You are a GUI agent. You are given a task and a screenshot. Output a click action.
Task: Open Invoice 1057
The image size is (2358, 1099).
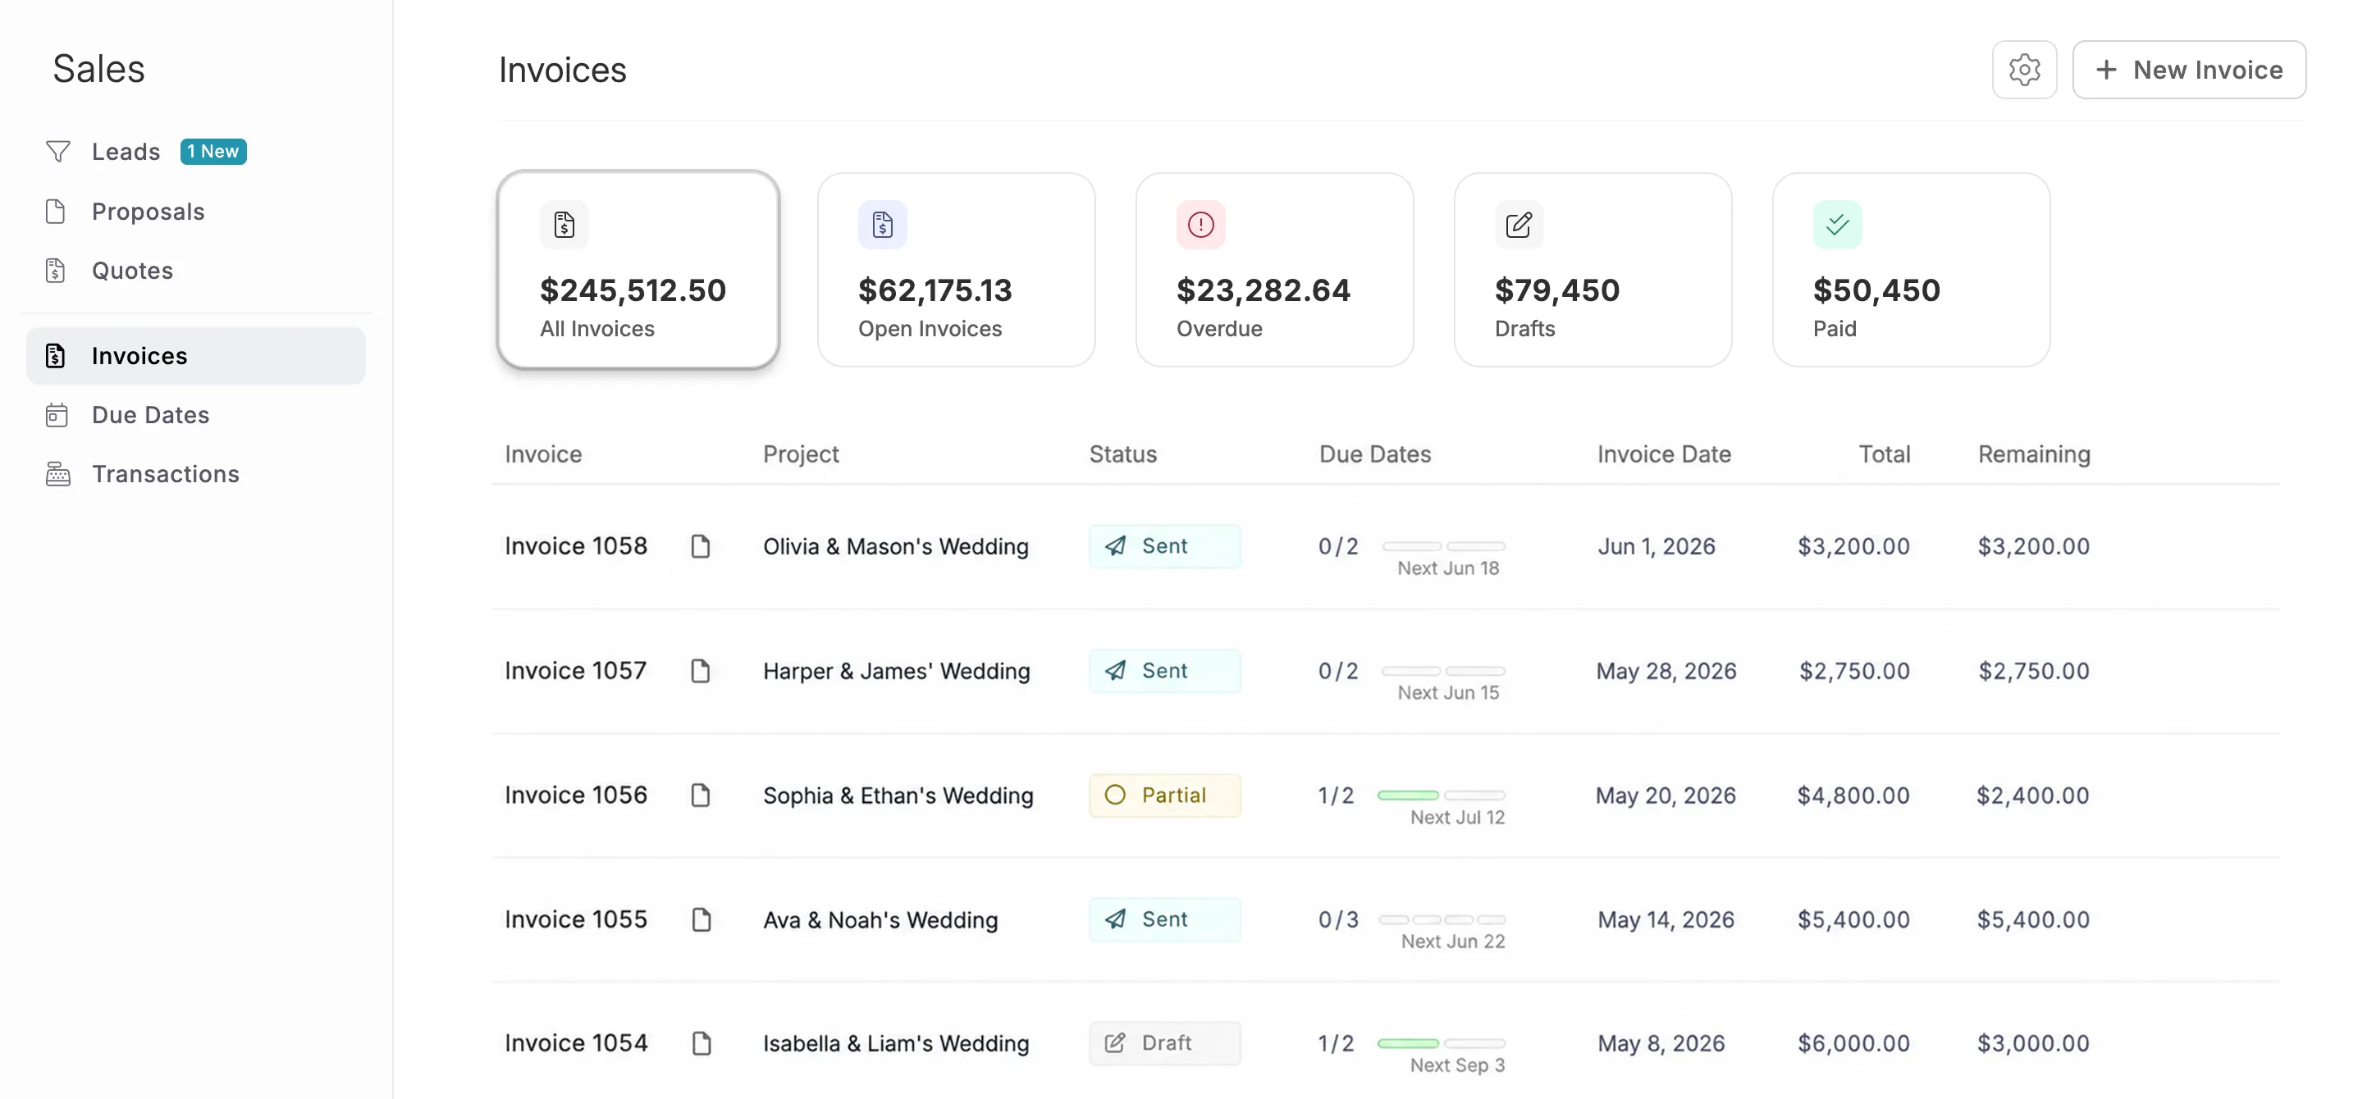pos(576,671)
